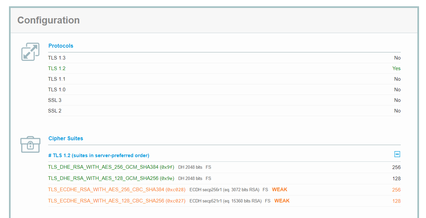The width and height of the screenshot is (426, 218).
Task: Open the Protocols section heading
Action: point(61,46)
